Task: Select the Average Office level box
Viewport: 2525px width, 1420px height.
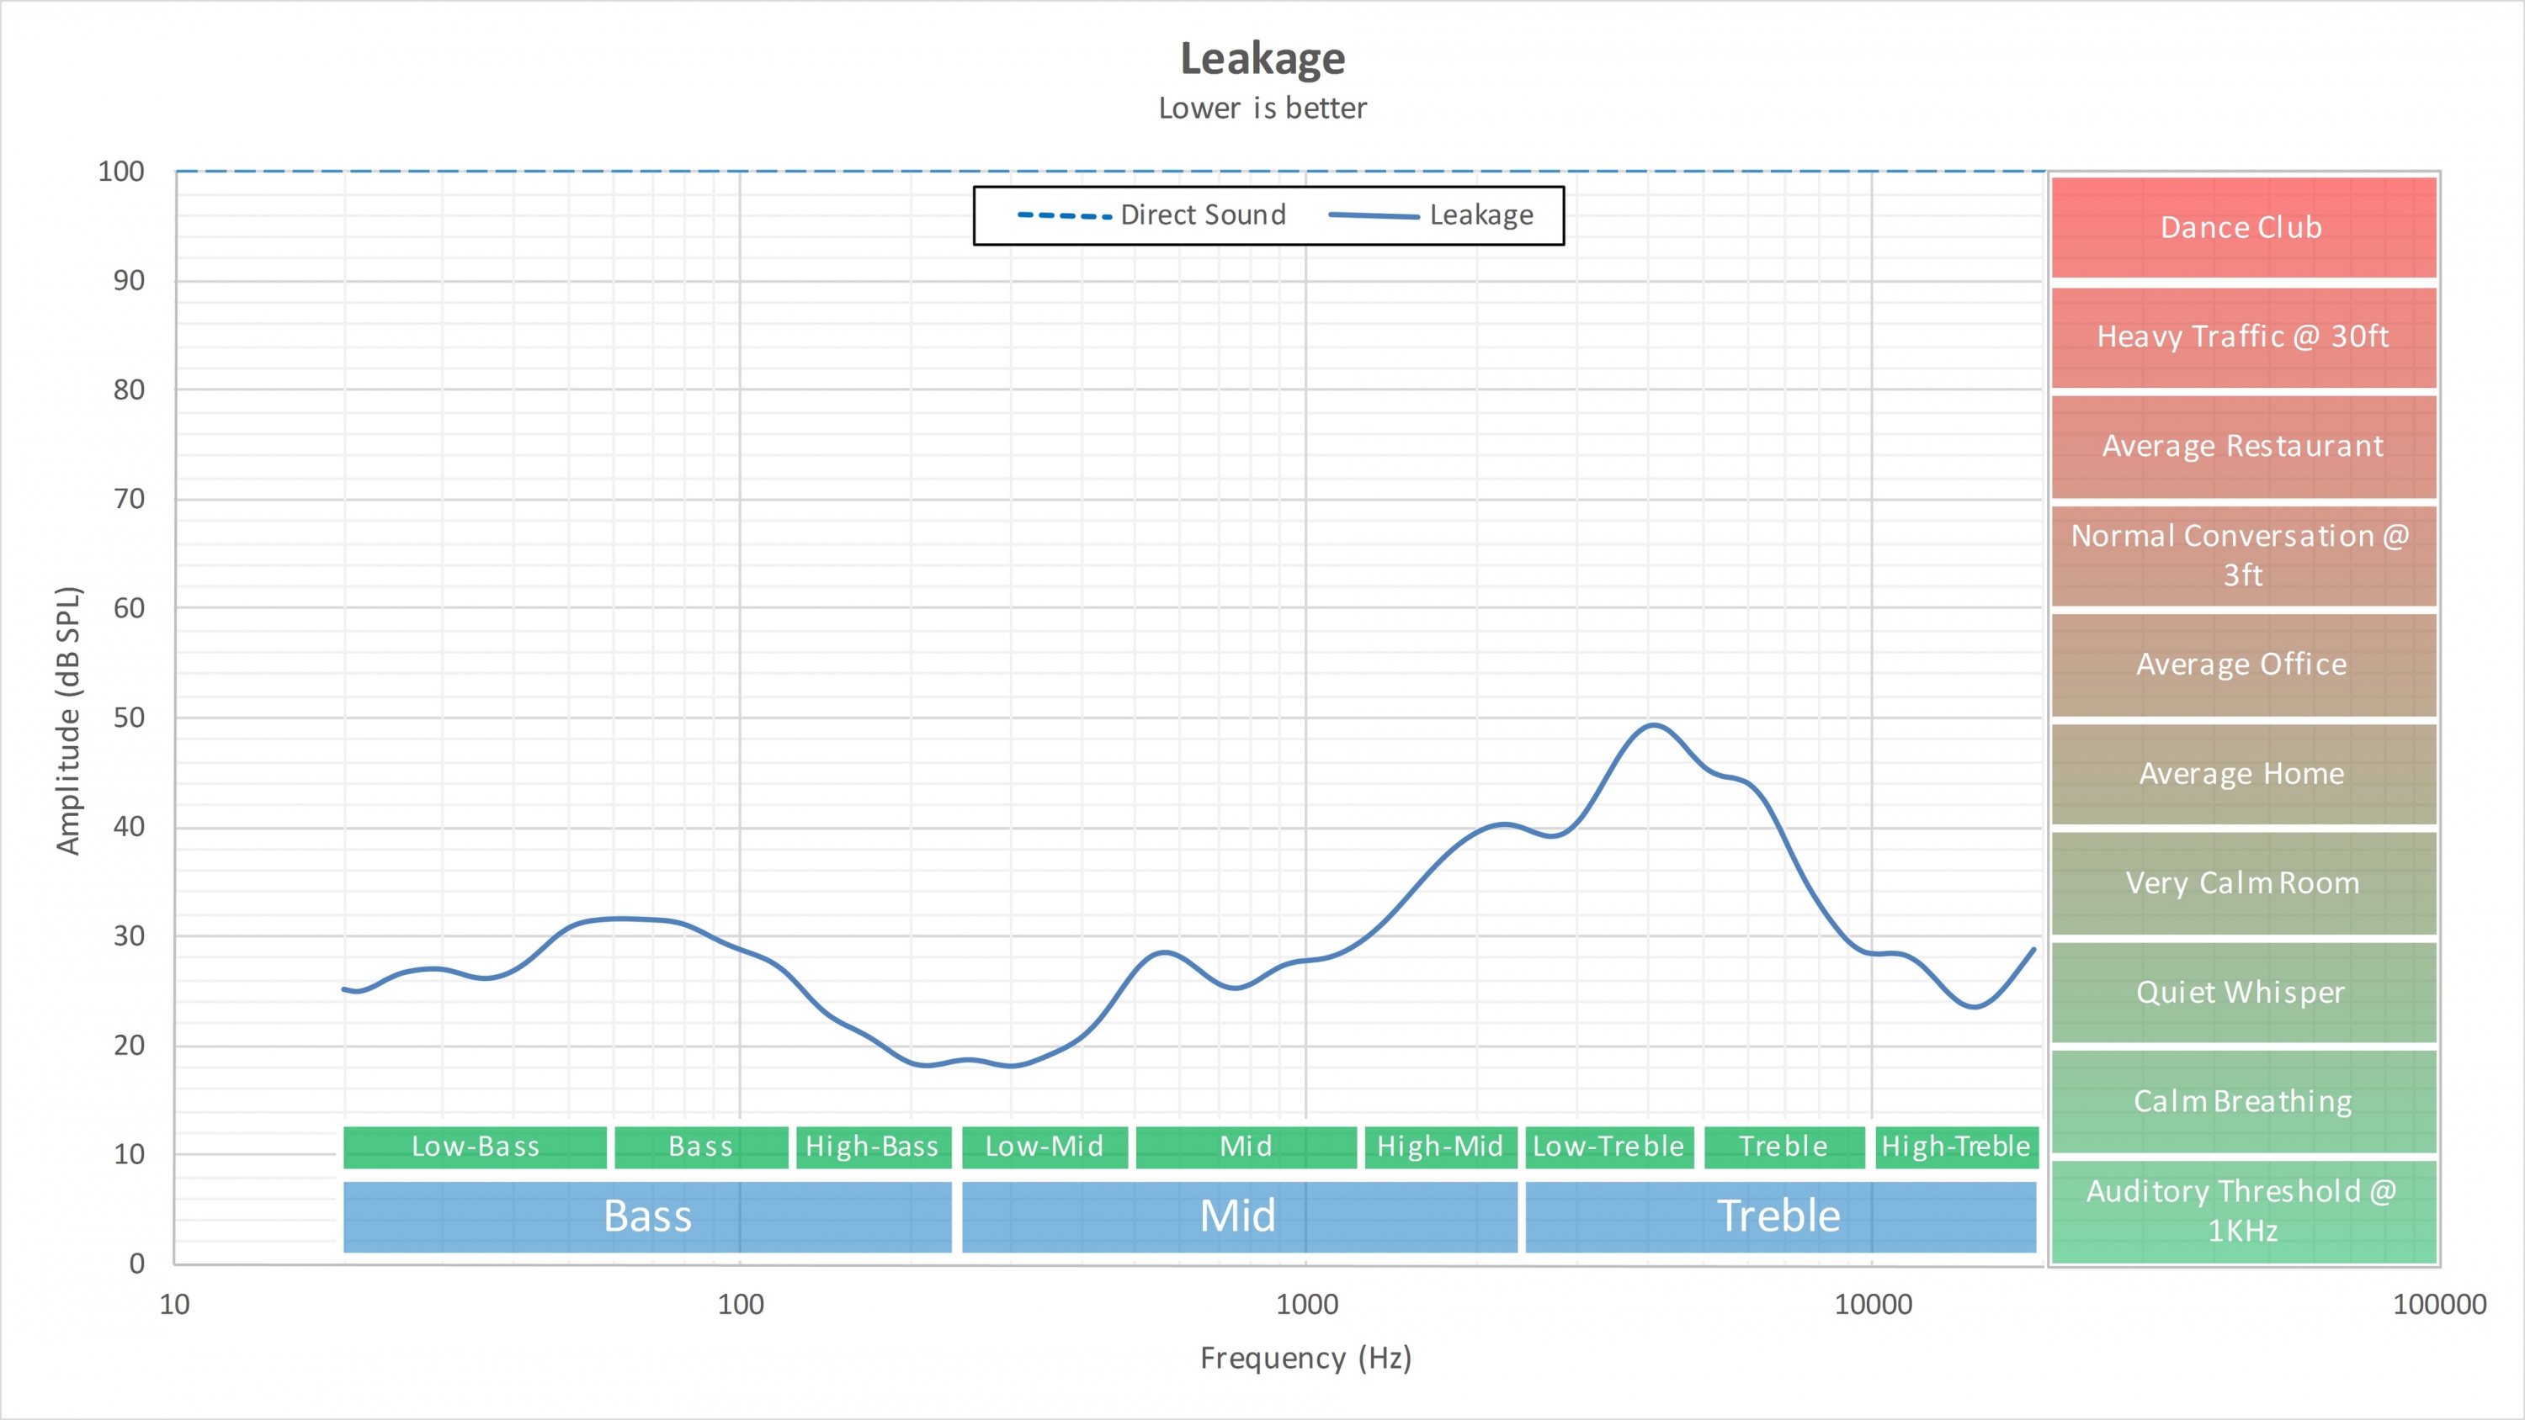Action: tap(2243, 665)
